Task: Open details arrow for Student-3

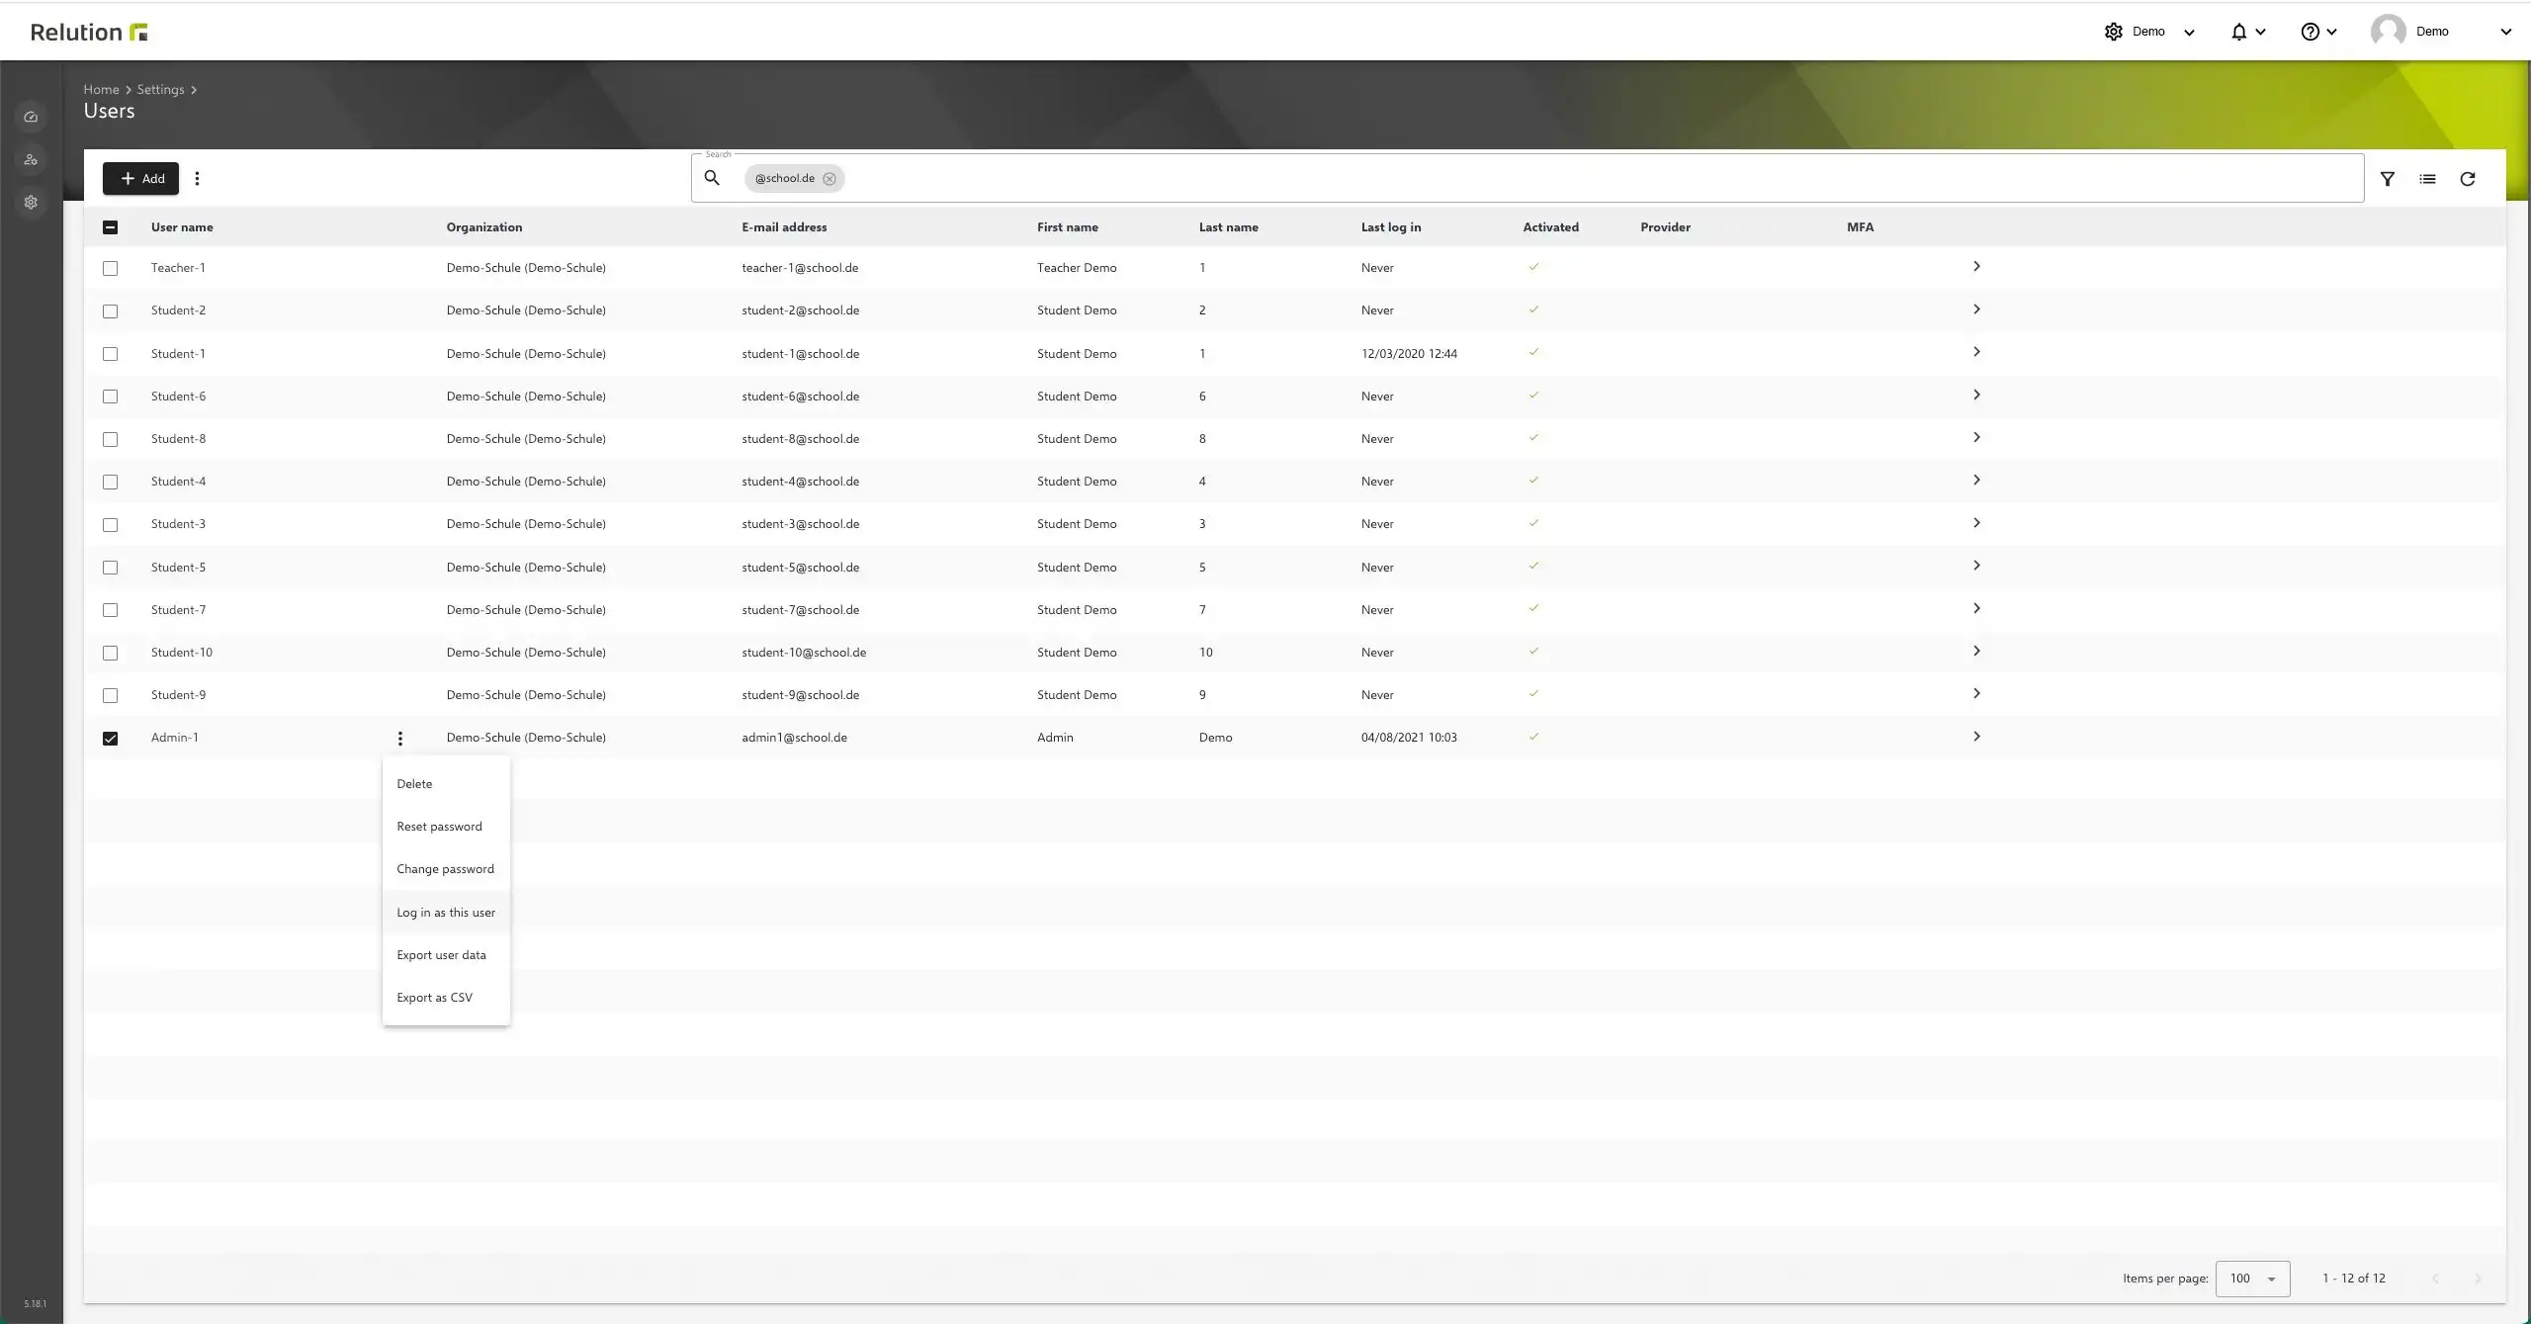Action: point(1976,523)
